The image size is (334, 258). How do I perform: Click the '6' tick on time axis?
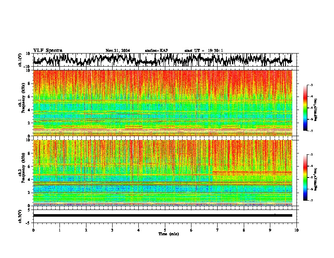point(191,230)
